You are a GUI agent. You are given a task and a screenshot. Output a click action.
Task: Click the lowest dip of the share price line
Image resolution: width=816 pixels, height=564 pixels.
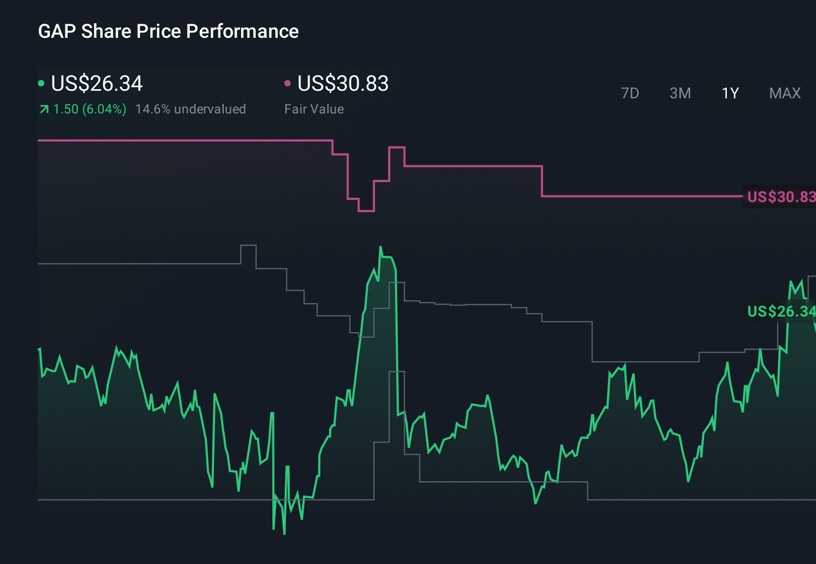(x=283, y=535)
